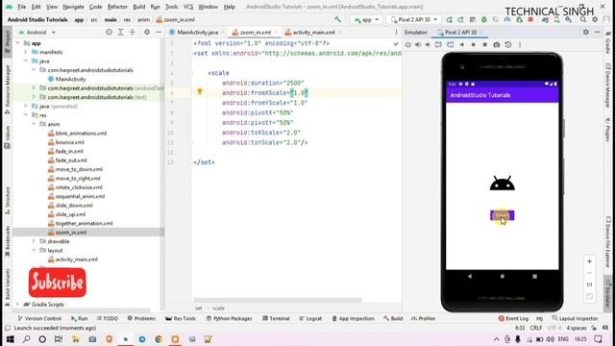Tap Android home button on phone screen
The width and height of the screenshot is (615, 346).
click(502, 276)
